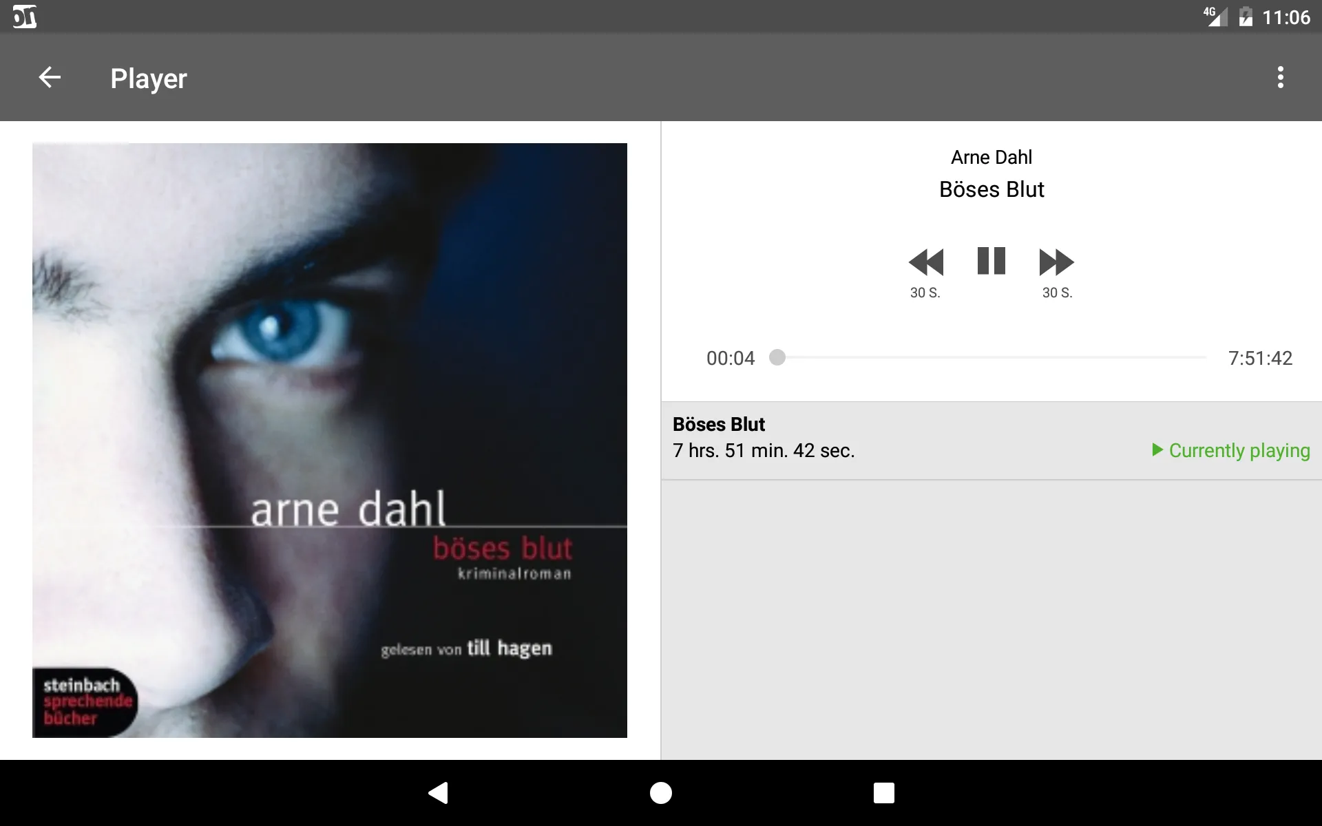Screen dimensions: 1322x826
Task: Toggle pause to resume playback
Action: coord(991,261)
